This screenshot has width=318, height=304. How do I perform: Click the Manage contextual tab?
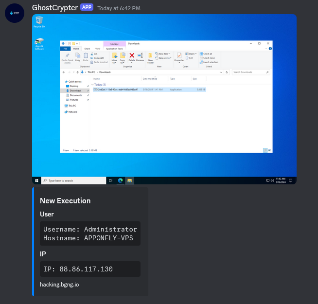114,44
